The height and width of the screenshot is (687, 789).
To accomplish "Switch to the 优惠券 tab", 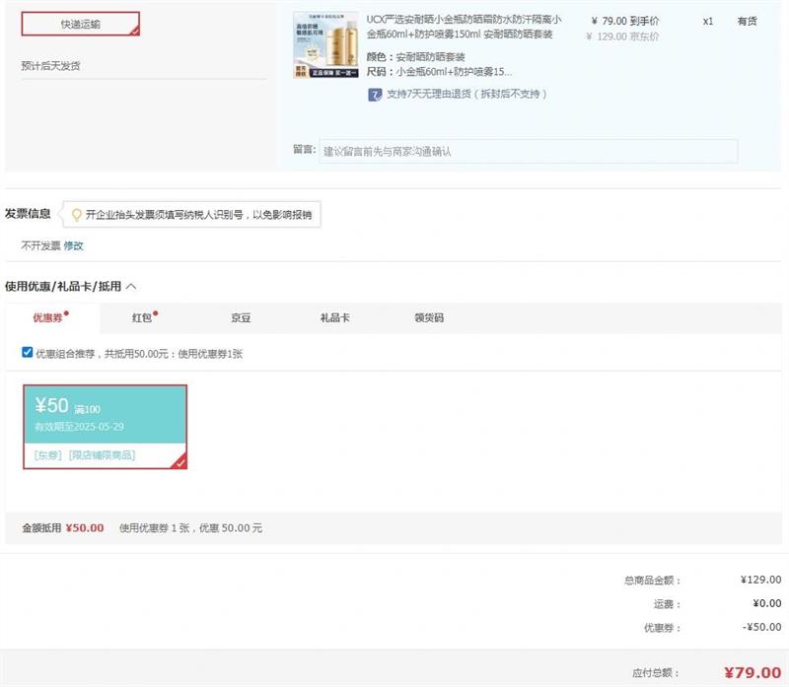I will (47, 318).
